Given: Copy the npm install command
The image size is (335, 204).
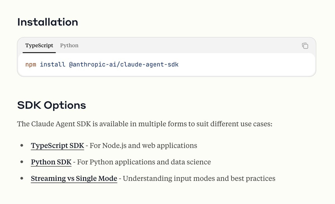Looking at the screenshot, I should (x=305, y=46).
